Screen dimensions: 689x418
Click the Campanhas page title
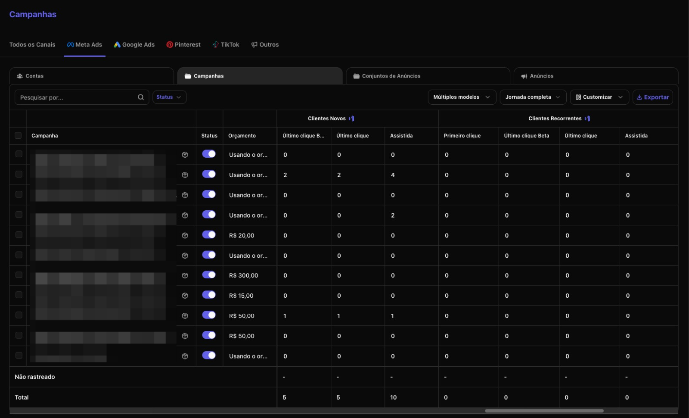33,14
